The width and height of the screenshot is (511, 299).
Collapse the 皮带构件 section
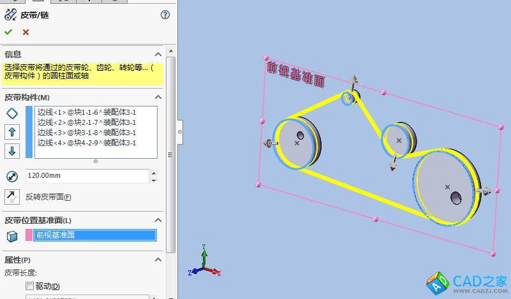pos(158,97)
